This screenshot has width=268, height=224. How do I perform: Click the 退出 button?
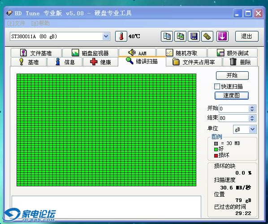click(x=246, y=36)
